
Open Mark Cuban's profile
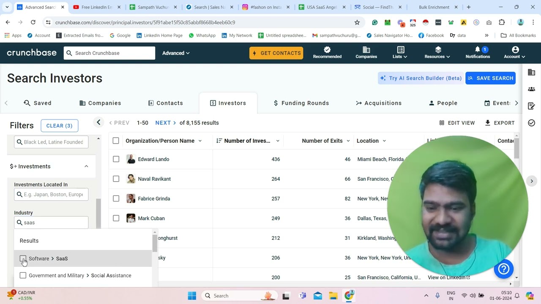click(151, 218)
